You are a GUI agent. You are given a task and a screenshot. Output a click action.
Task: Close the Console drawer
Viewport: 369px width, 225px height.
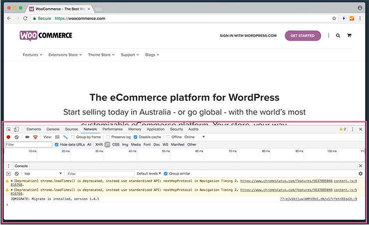[x=361, y=166]
